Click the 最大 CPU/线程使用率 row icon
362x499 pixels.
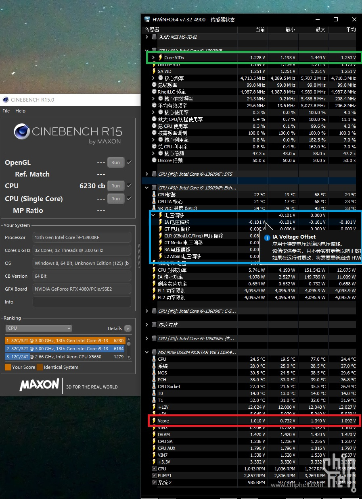pyautogui.click(x=154, y=119)
